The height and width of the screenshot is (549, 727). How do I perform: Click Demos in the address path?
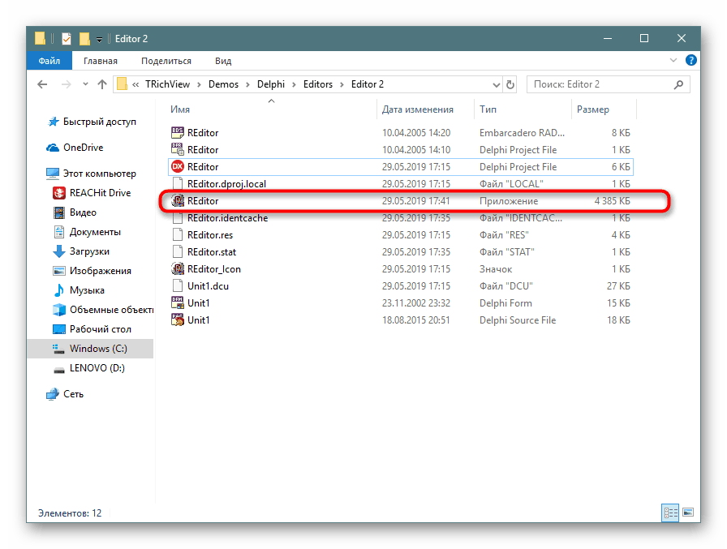[x=223, y=84]
